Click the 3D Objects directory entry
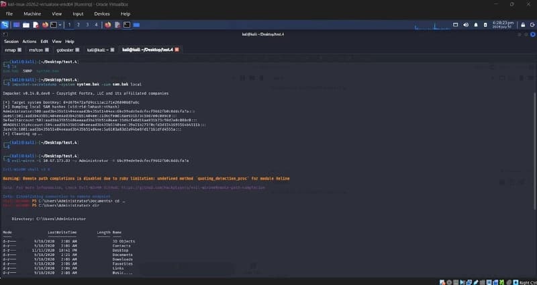This screenshot has width=537, height=285. point(124,241)
